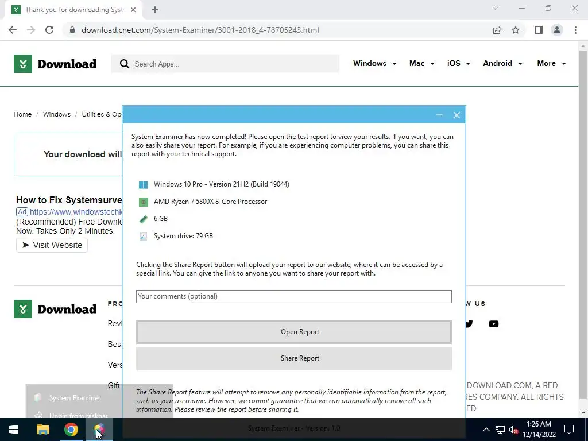Focus the Your comments optional field
Screen dimensions: 588x441
[293, 296]
